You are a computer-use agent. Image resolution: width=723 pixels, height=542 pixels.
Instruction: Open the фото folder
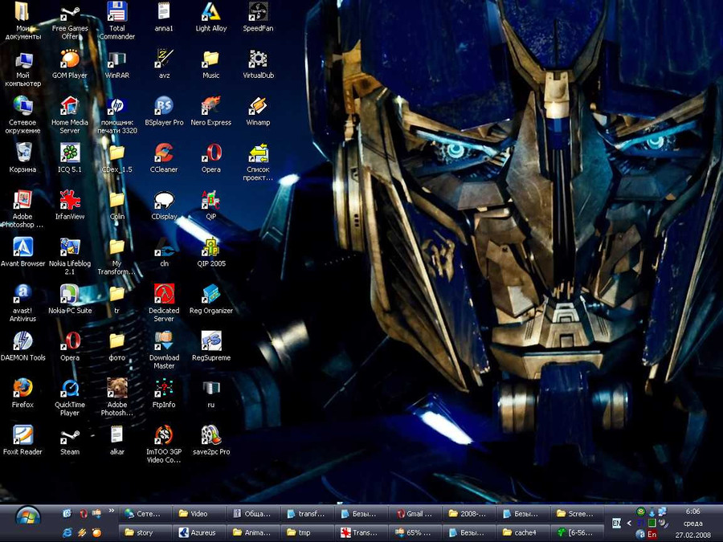[117, 347]
